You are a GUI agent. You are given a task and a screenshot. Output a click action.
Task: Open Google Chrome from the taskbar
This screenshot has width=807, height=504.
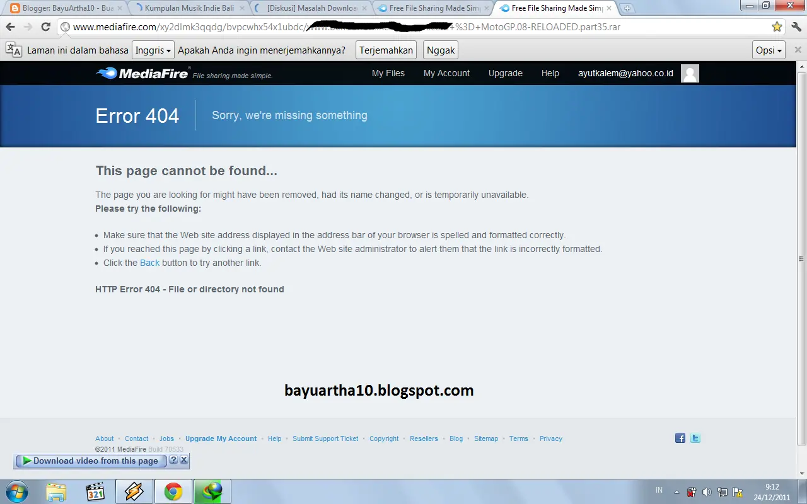click(173, 491)
